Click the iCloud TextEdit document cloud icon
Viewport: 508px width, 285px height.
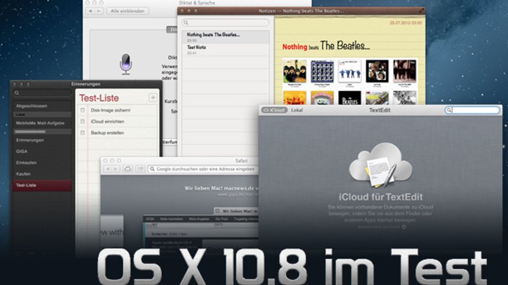pyautogui.click(x=380, y=165)
